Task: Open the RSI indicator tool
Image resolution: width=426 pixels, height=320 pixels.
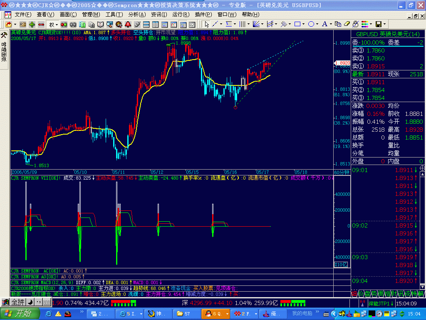Action: [x=23, y=25]
